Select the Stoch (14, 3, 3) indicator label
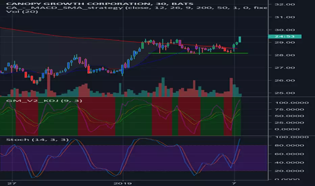The height and width of the screenshot is (186, 315). [x=38, y=140]
